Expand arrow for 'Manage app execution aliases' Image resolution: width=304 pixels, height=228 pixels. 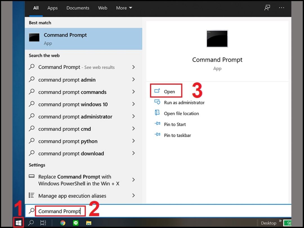(x=133, y=195)
